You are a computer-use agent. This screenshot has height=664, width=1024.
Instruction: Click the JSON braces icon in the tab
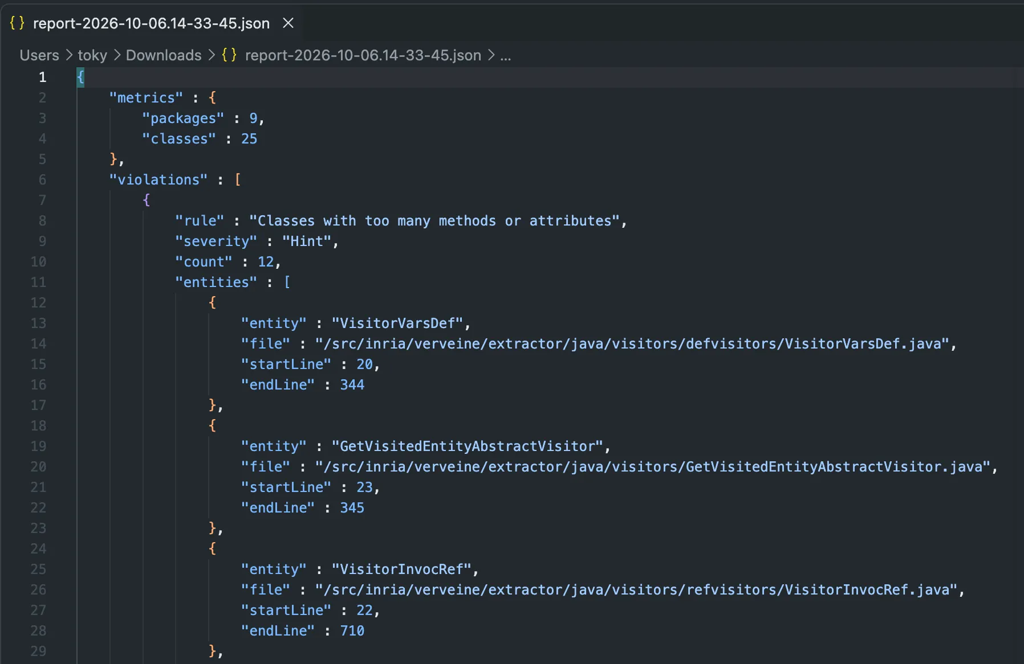tap(17, 23)
